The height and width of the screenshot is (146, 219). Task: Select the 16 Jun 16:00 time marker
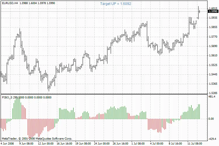coord(64,144)
